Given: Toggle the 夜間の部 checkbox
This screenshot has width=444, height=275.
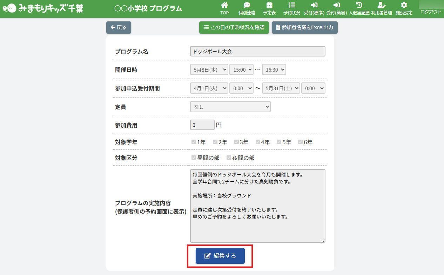Looking at the screenshot, I should (229, 158).
